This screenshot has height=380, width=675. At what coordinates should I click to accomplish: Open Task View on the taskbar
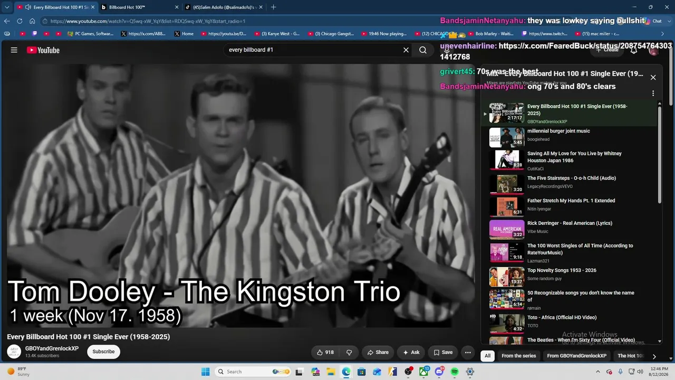point(299,372)
